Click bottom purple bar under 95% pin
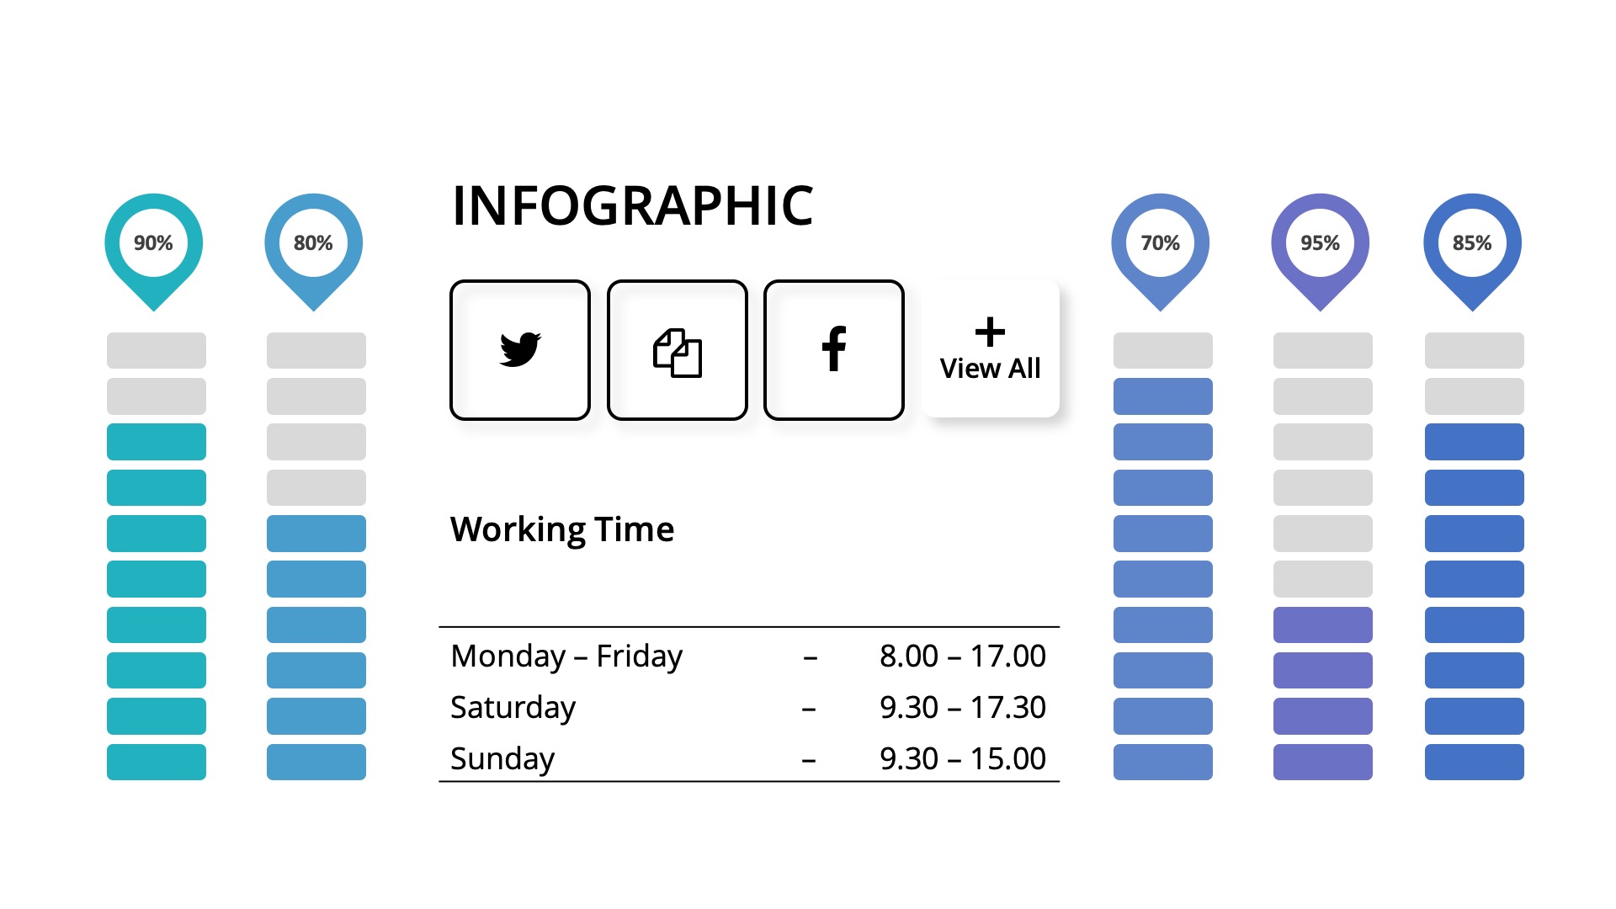 pos(1322,762)
